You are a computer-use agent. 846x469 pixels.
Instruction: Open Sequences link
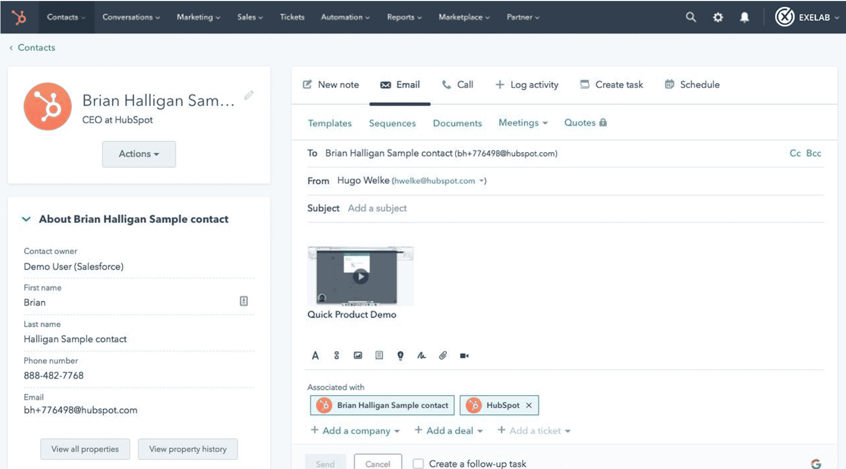pyautogui.click(x=392, y=123)
